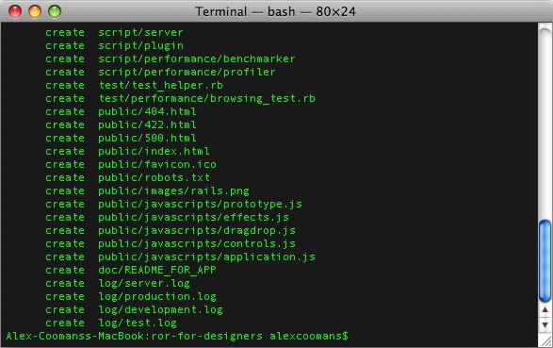Click the alexcoomans$ command prompt
This screenshot has width=553, height=348.
tap(309, 336)
